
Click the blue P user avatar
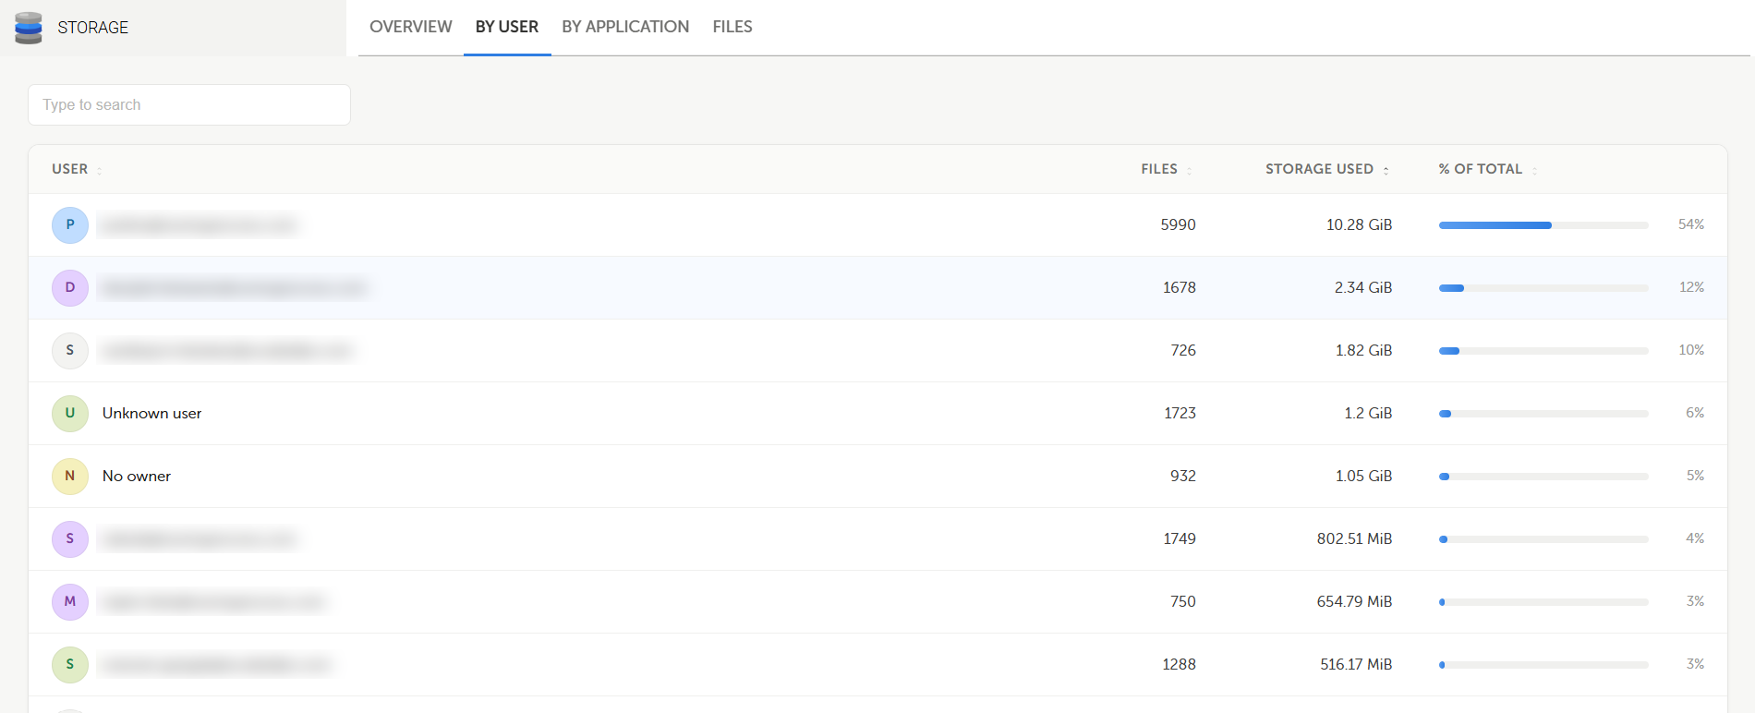[70, 225]
